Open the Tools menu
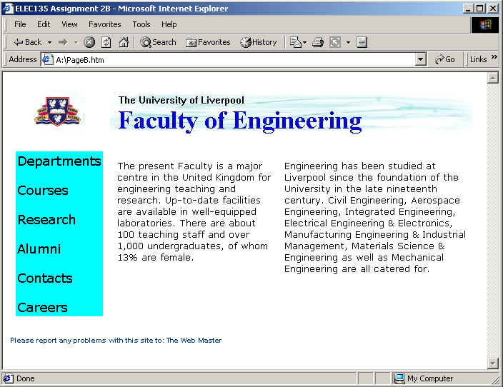503x387 pixels. (141, 24)
